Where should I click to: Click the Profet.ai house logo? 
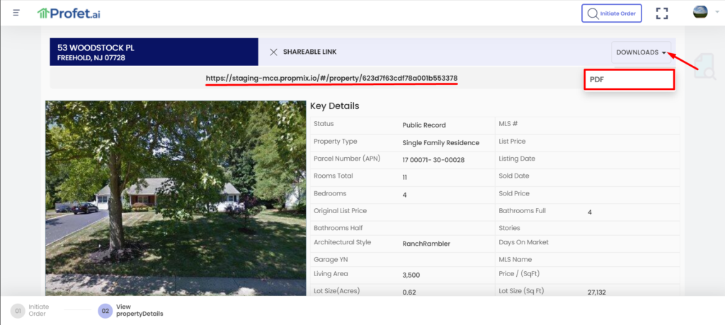(x=44, y=13)
